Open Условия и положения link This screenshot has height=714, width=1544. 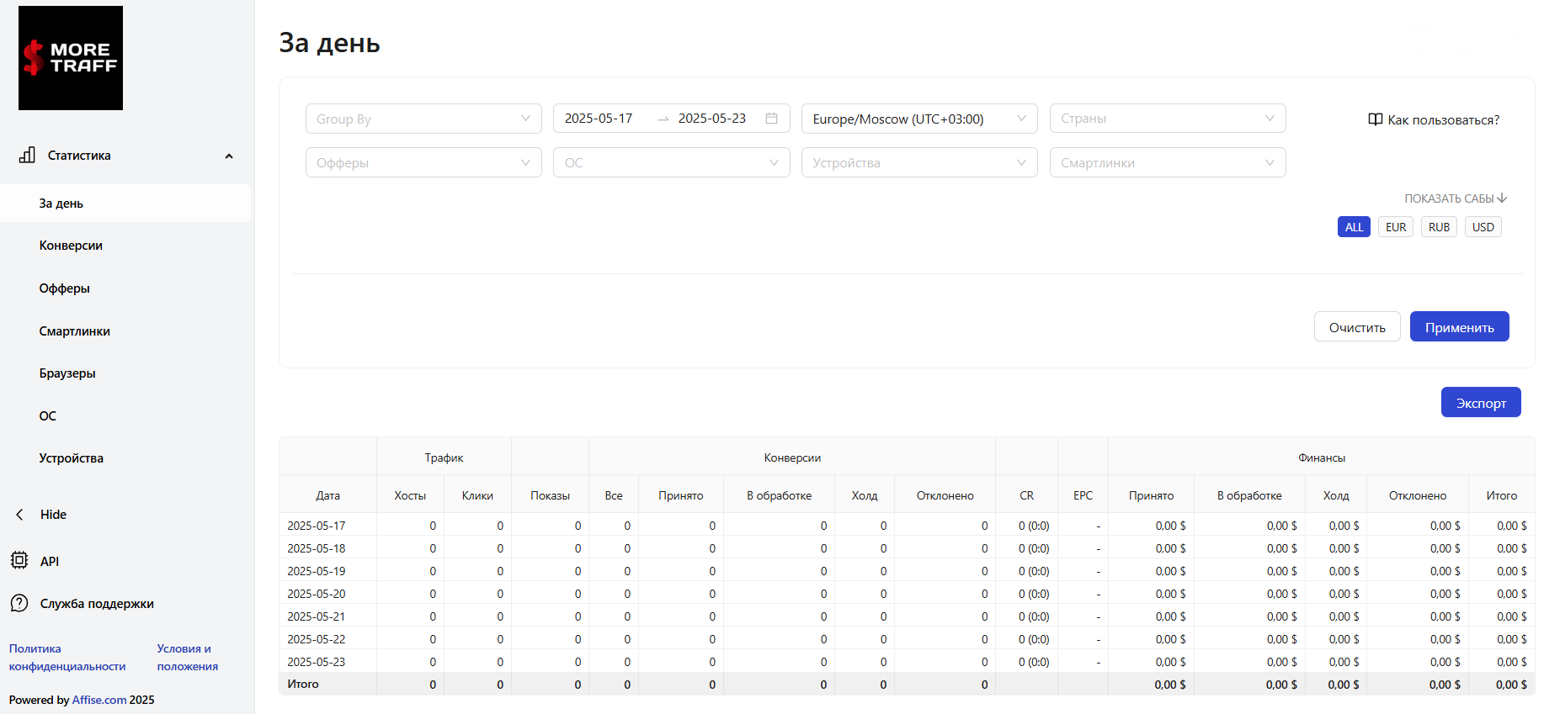[x=187, y=658]
